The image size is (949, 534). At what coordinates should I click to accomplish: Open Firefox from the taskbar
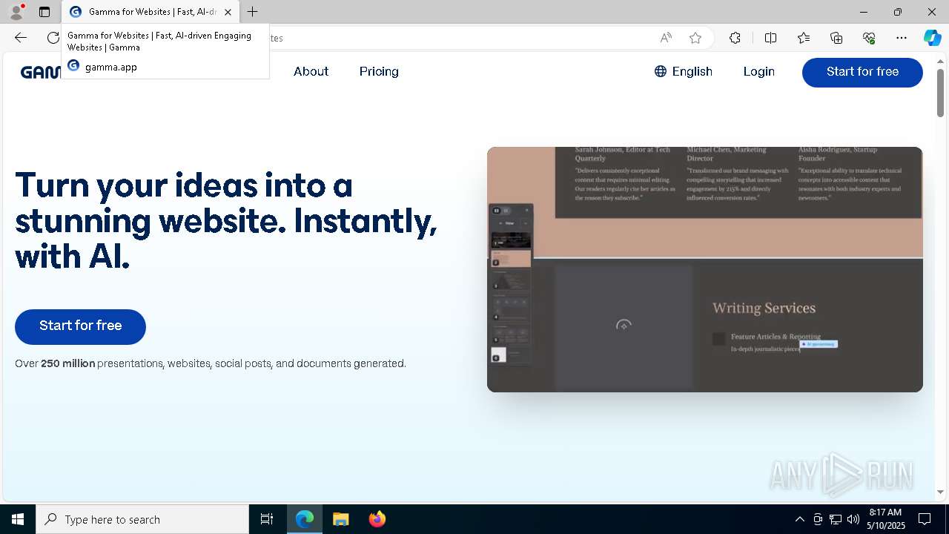point(377,519)
